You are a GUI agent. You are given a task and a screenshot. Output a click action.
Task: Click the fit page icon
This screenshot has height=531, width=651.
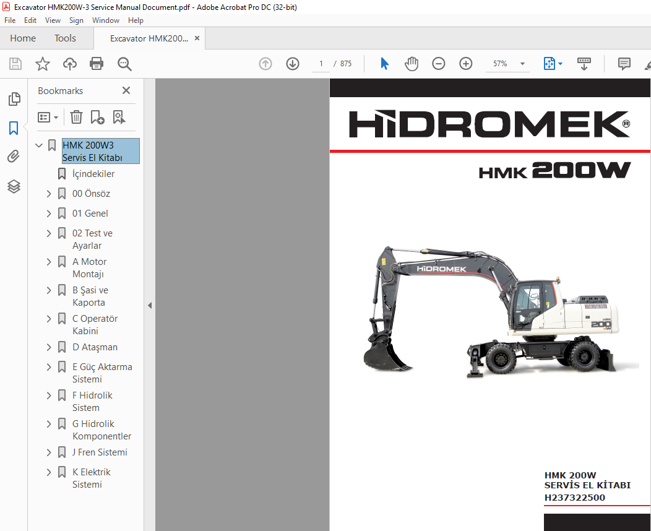click(550, 64)
